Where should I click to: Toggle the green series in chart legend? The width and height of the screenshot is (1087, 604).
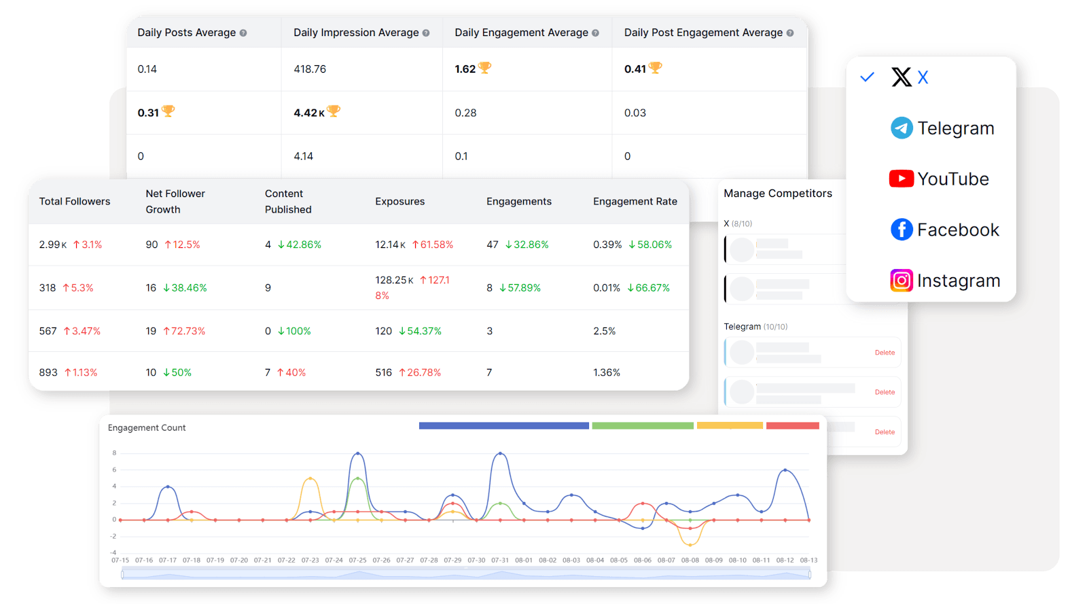[x=642, y=426]
